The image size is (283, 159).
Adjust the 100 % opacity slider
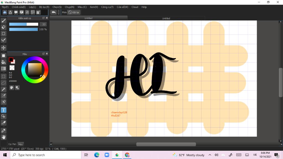23,29
